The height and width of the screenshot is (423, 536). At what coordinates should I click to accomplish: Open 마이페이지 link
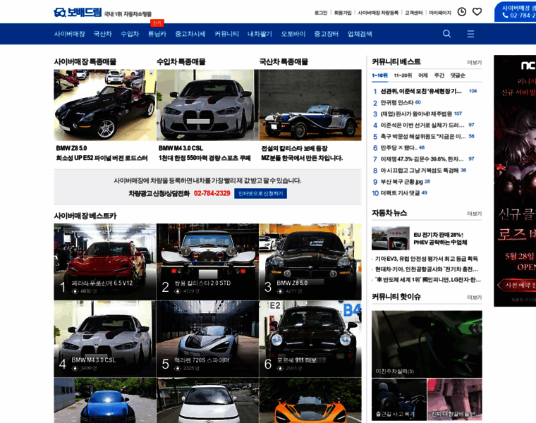pos(440,13)
